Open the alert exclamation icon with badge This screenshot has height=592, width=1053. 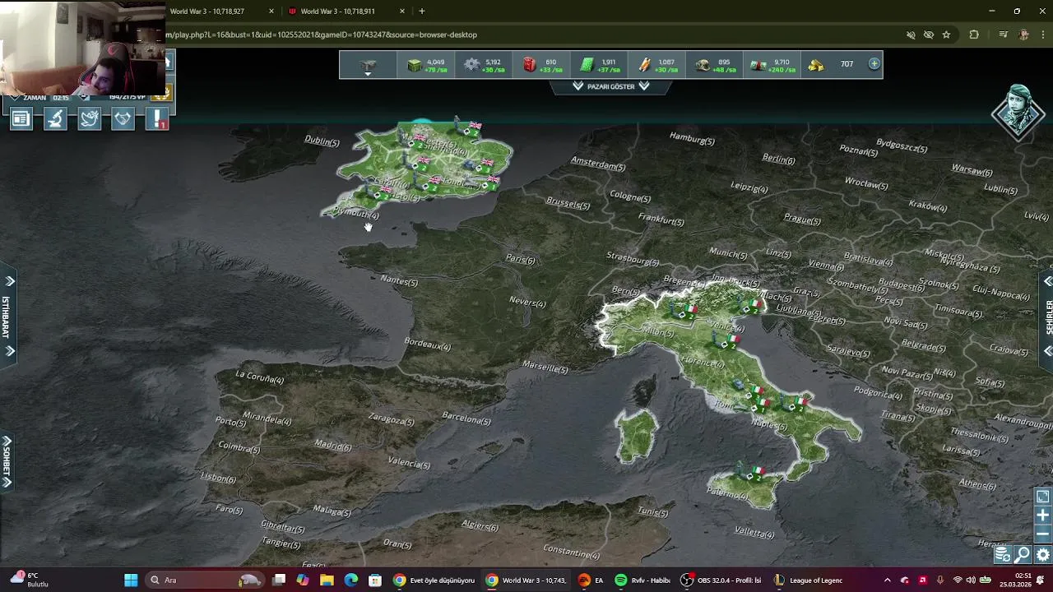coord(157,120)
